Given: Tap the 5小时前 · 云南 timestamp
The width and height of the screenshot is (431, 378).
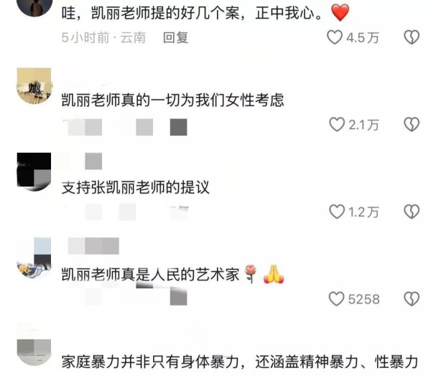Looking at the screenshot, I should click(103, 37).
